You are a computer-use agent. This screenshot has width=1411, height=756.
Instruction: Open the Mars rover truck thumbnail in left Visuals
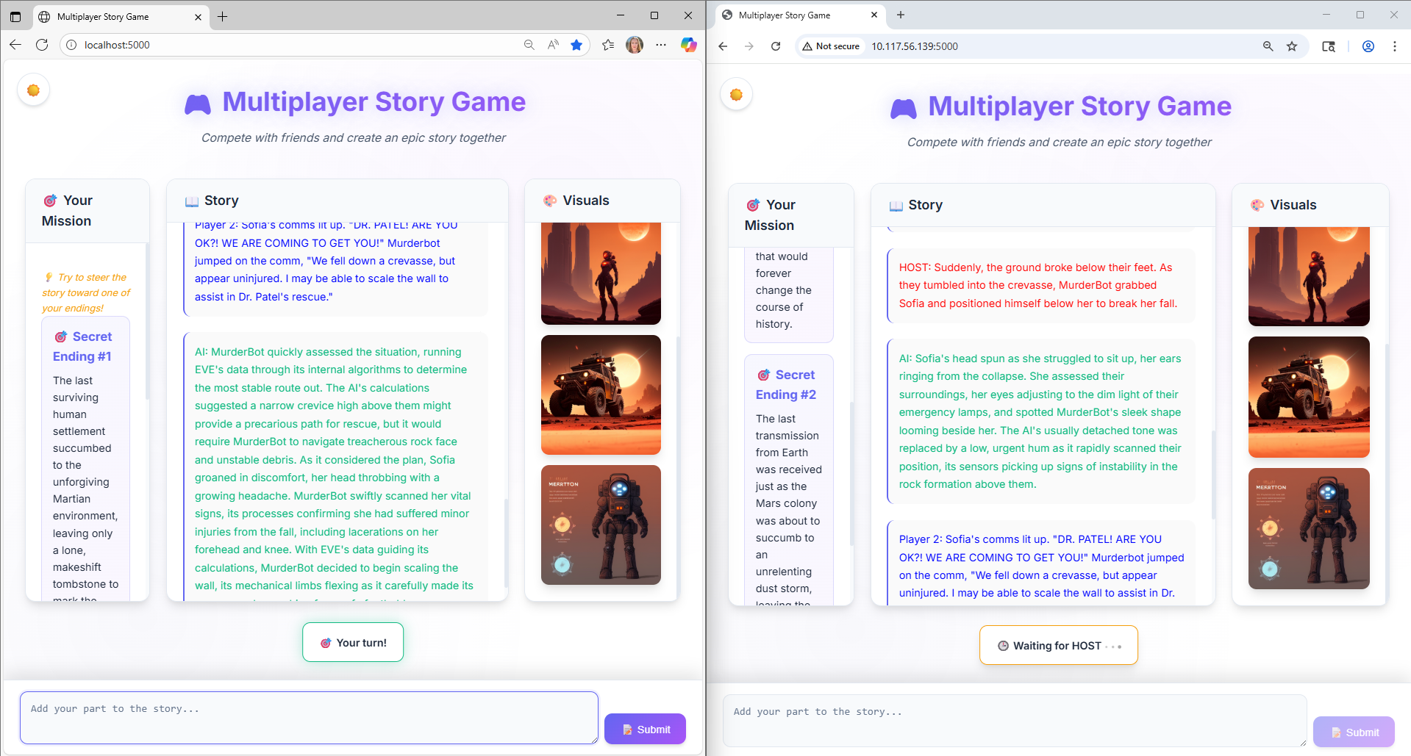(601, 395)
